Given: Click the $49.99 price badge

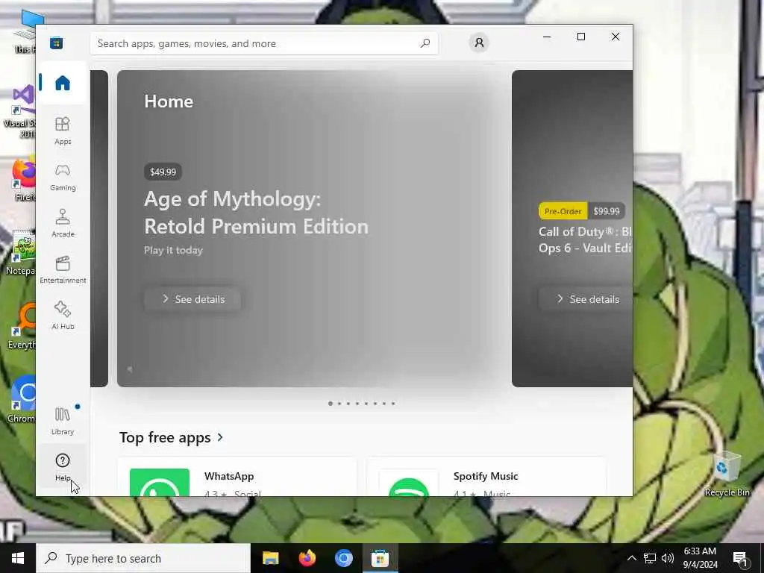Looking at the screenshot, I should [163, 172].
